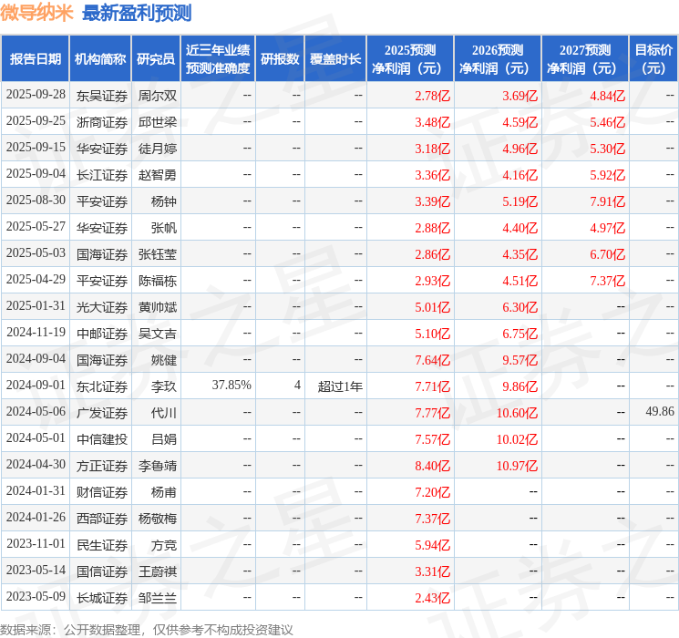This screenshot has height=638, width=679.
Task: Select the date 2025-09-15
Action: coord(36,148)
